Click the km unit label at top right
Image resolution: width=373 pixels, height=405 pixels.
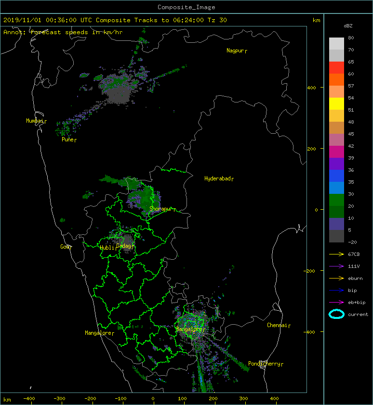(316, 20)
